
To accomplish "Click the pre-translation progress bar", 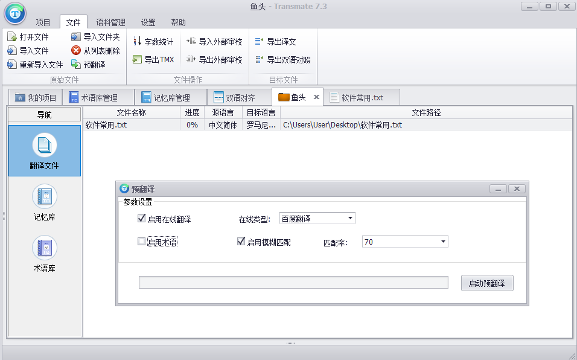I will pyautogui.click(x=293, y=283).
